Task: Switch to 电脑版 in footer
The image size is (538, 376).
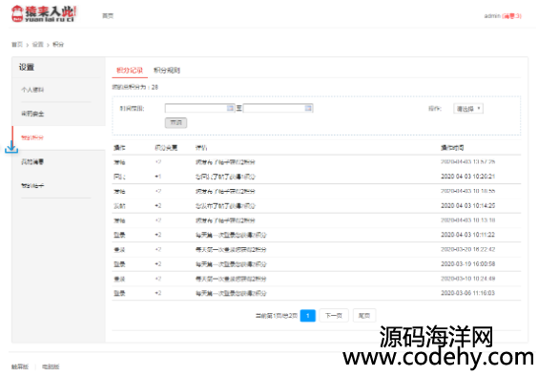Action: click(51, 366)
